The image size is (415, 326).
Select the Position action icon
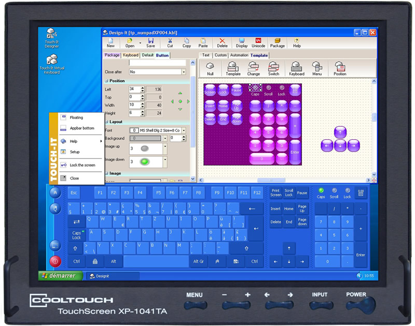[340, 69]
